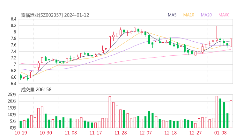Click the 11-08 date axis label

click(x=71, y=133)
